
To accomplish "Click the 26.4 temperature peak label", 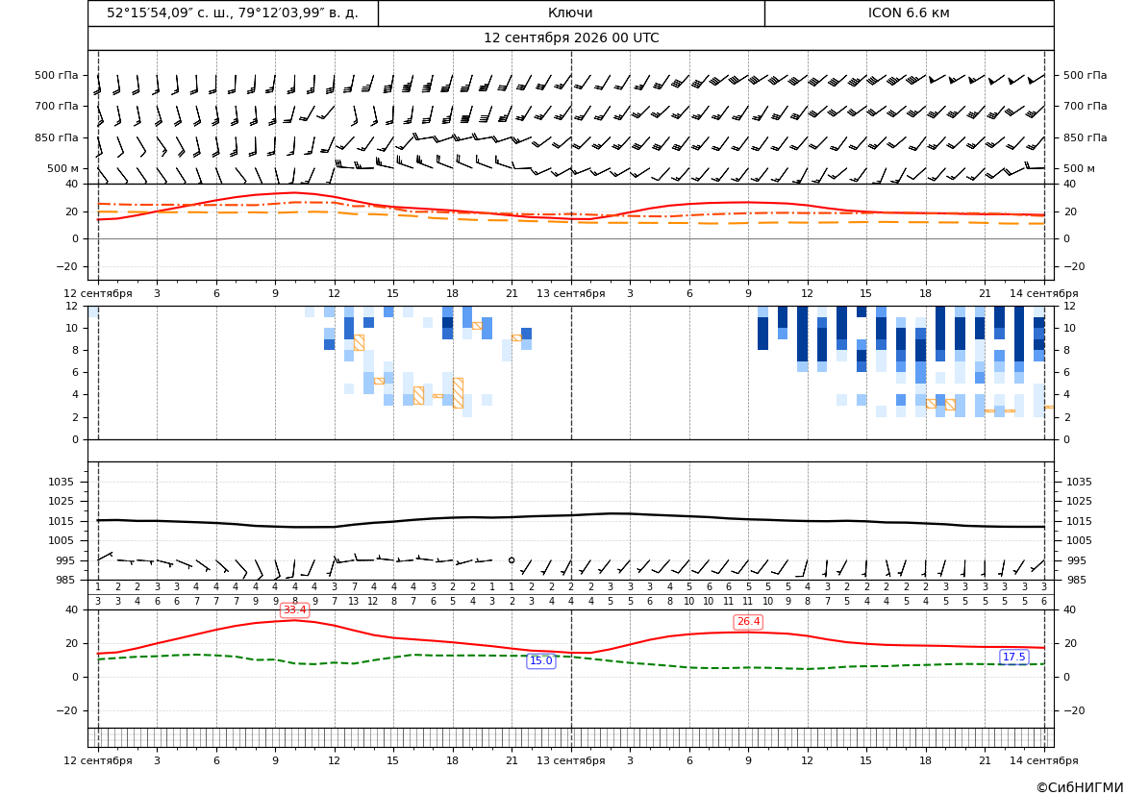I will [748, 622].
